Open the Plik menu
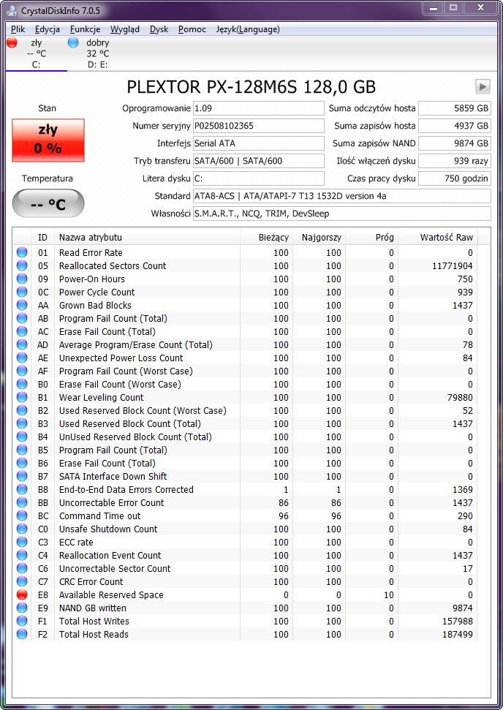This screenshot has width=503, height=710. (18, 29)
